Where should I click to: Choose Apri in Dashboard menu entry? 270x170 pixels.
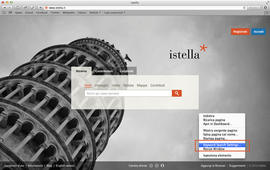coord(222,124)
